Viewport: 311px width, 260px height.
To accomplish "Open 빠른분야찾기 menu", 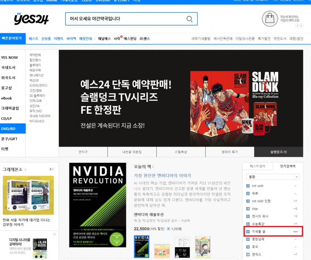I will coord(13,38).
